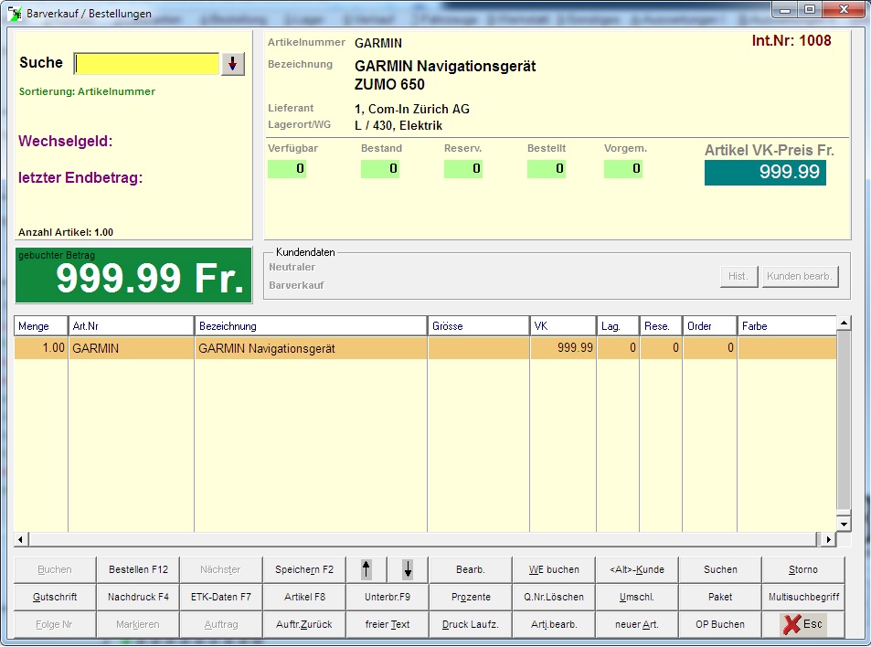Viewport: 871px width, 647px height.
Task: Click the Artikel F8 button
Action: click(x=304, y=597)
